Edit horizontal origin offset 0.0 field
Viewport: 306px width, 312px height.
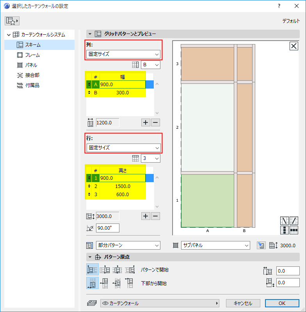point(288,271)
